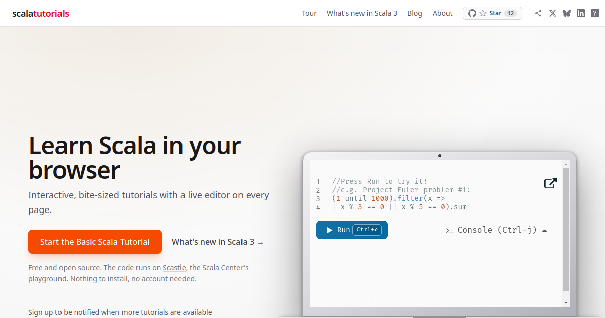This screenshot has width=605, height=318.
Task: Share on LinkedIn
Action: tap(581, 13)
